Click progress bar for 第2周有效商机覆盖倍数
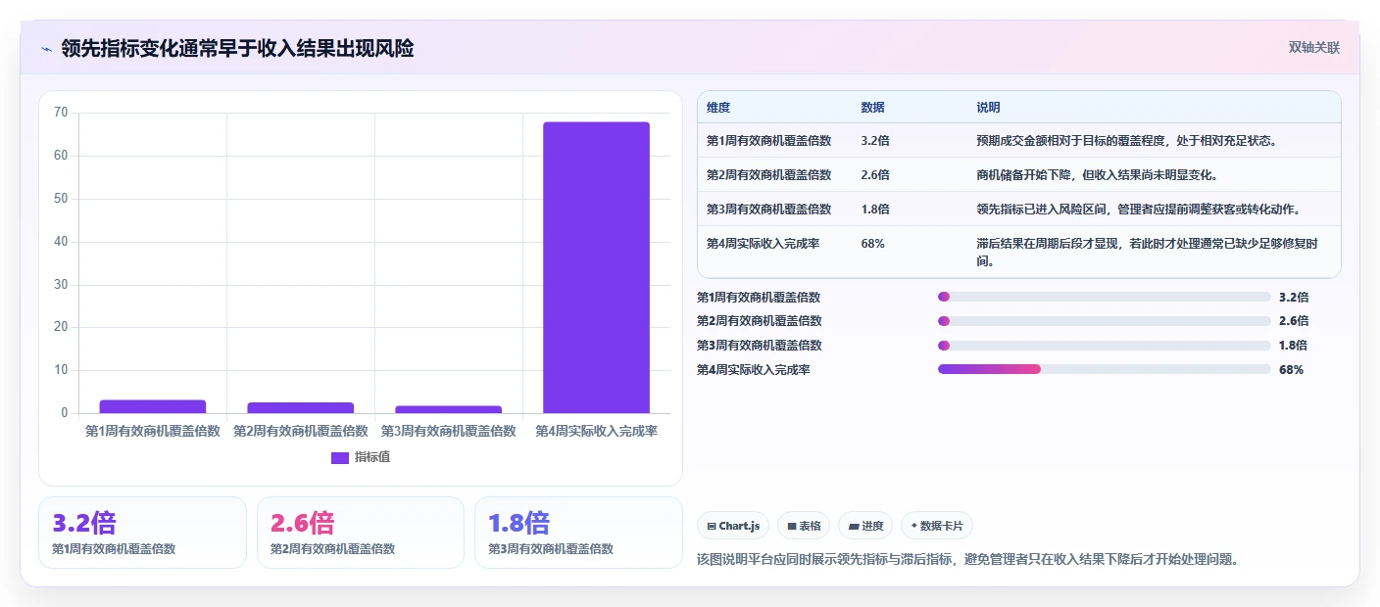Image resolution: width=1380 pixels, height=607 pixels. click(x=1105, y=321)
